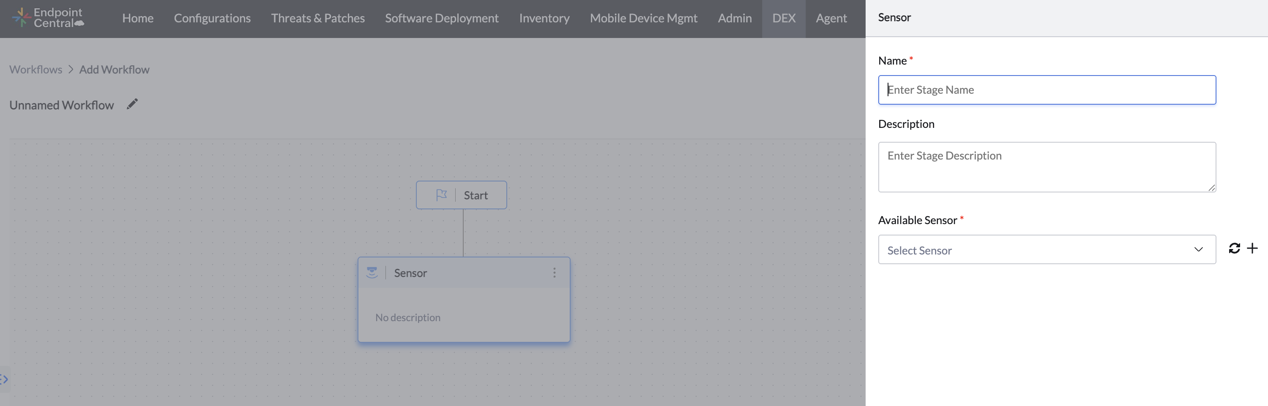The width and height of the screenshot is (1268, 406).
Task: Expand the collapsed side panel chevron
Action: pyautogui.click(x=4, y=379)
